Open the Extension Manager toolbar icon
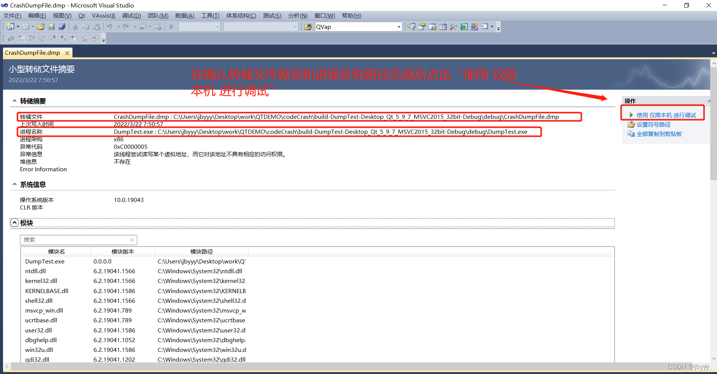The height and width of the screenshot is (374, 717). [474, 27]
